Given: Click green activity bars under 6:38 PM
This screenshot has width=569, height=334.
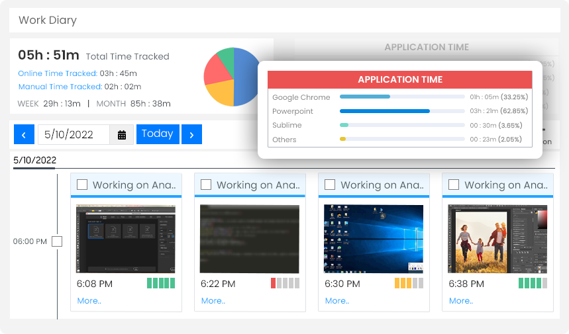Looking at the screenshot, I should (x=533, y=283).
